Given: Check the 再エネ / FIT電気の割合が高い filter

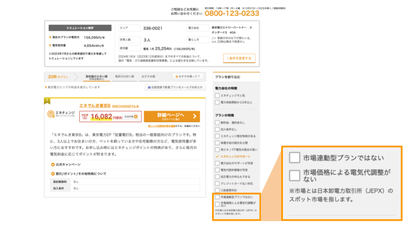Looking at the screenshot, I should 217,150.
